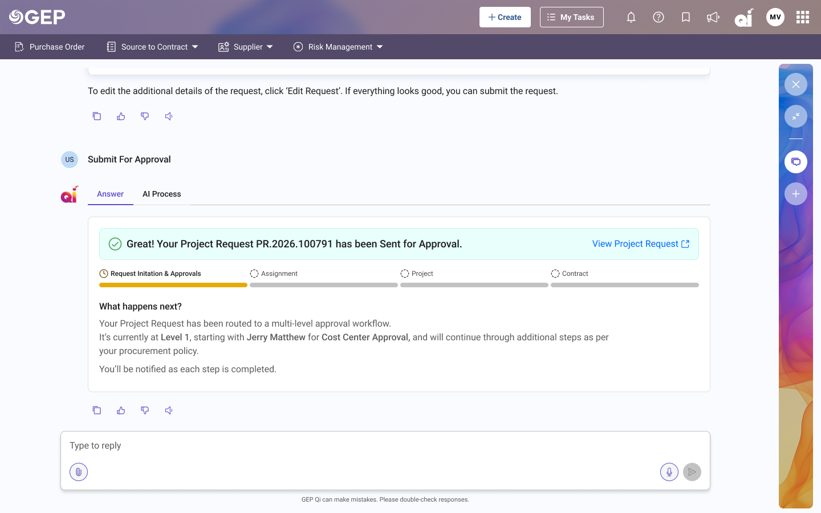Copy the Sent for Approval response

pos(97,410)
